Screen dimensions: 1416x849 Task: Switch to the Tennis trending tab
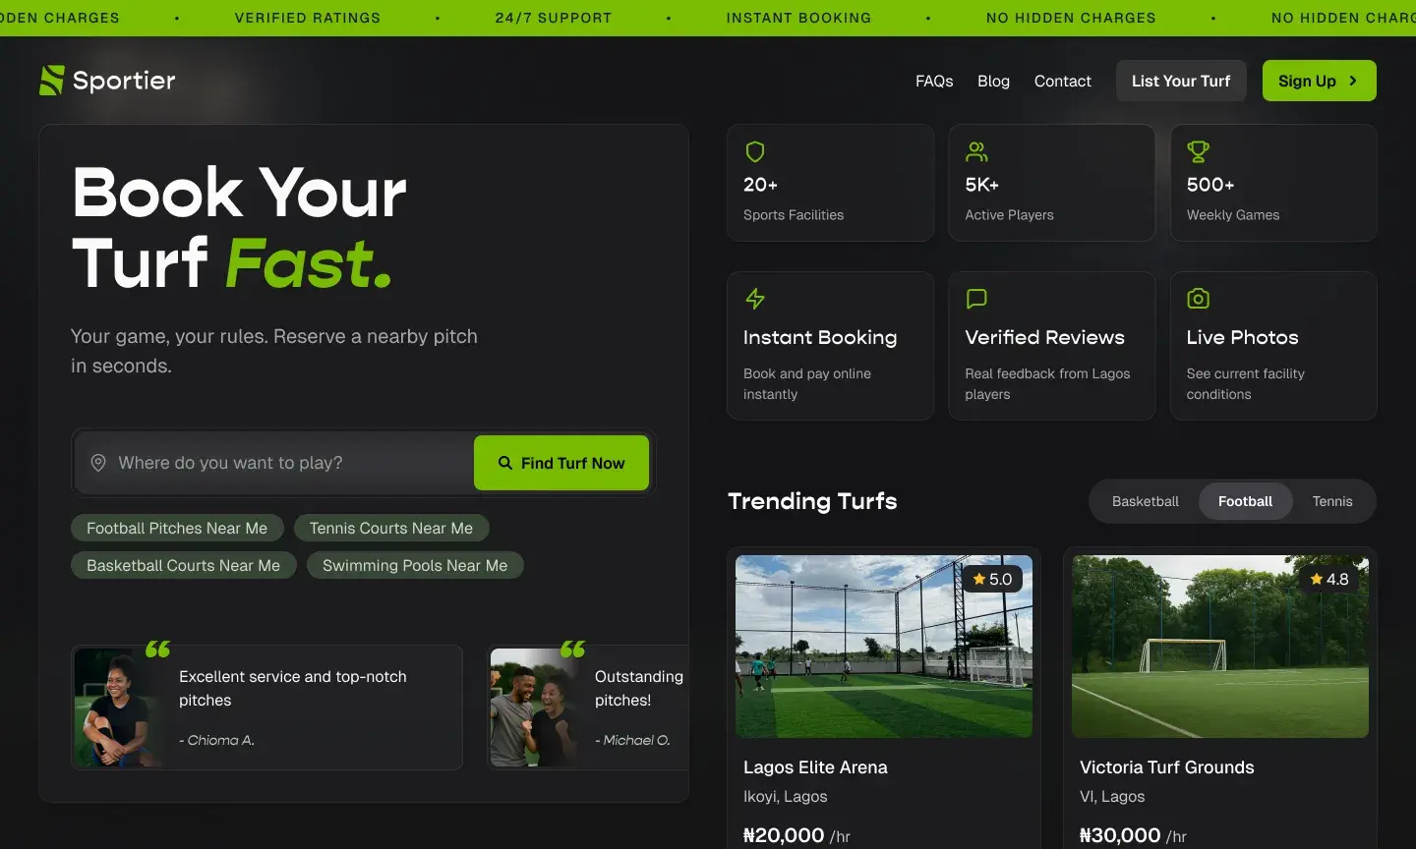coord(1331,501)
